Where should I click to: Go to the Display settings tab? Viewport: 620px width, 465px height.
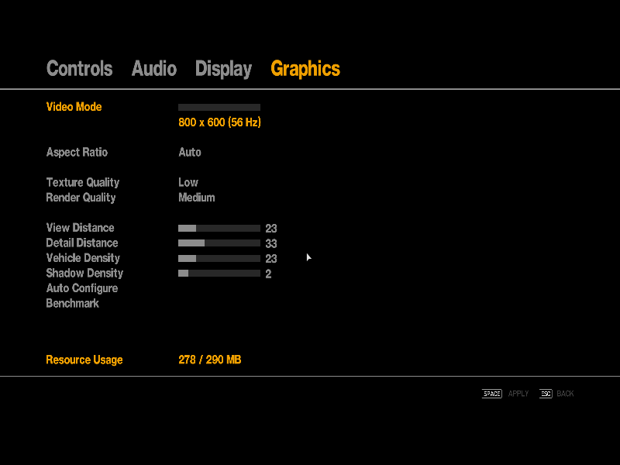pos(223,69)
